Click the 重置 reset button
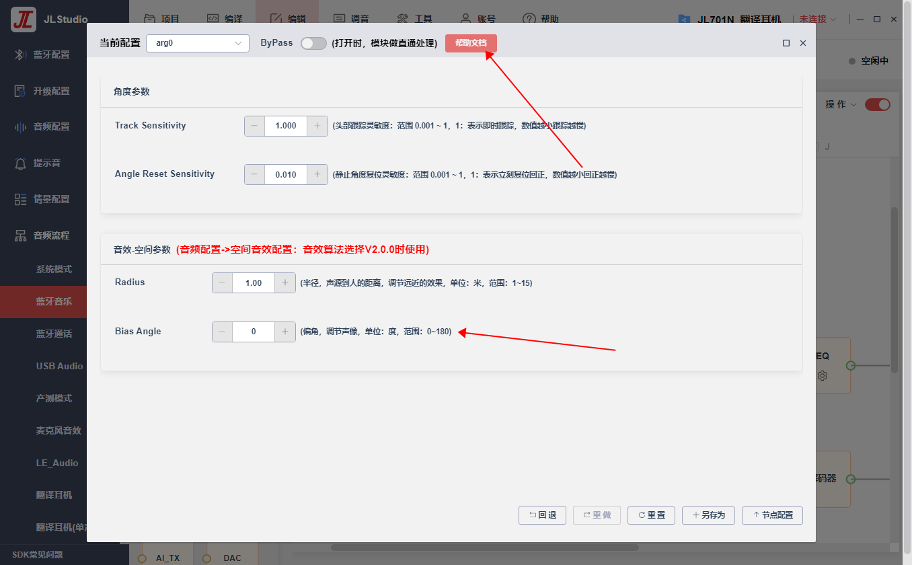This screenshot has width=912, height=565. 651,515
